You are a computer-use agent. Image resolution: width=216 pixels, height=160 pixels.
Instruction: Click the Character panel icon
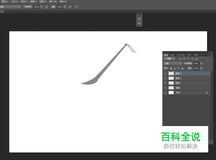140,19
